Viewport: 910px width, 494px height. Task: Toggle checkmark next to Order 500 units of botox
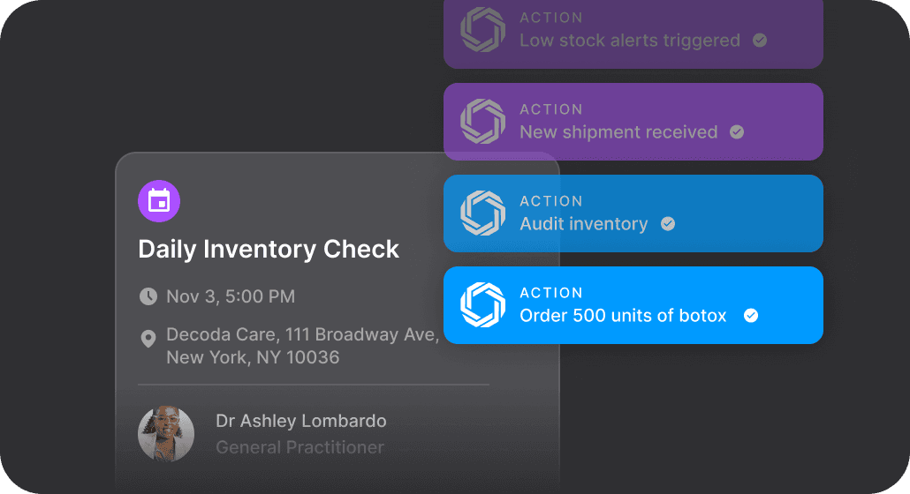coord(751,316)
